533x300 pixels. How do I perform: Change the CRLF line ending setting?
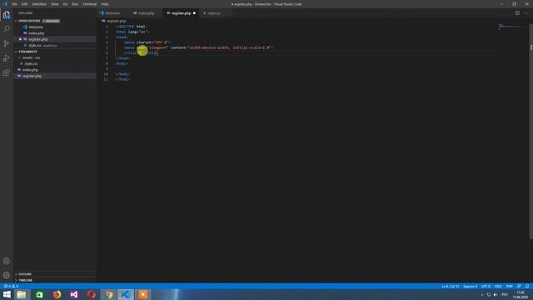pos(498,287)
